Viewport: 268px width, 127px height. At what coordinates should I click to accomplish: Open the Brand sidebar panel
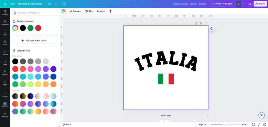(x=5, y=43)
